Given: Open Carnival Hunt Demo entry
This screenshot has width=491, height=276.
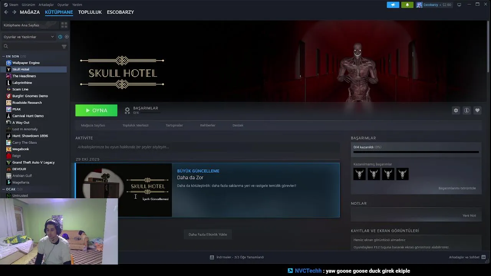Looking at the screenshot, I should [28, 116].
